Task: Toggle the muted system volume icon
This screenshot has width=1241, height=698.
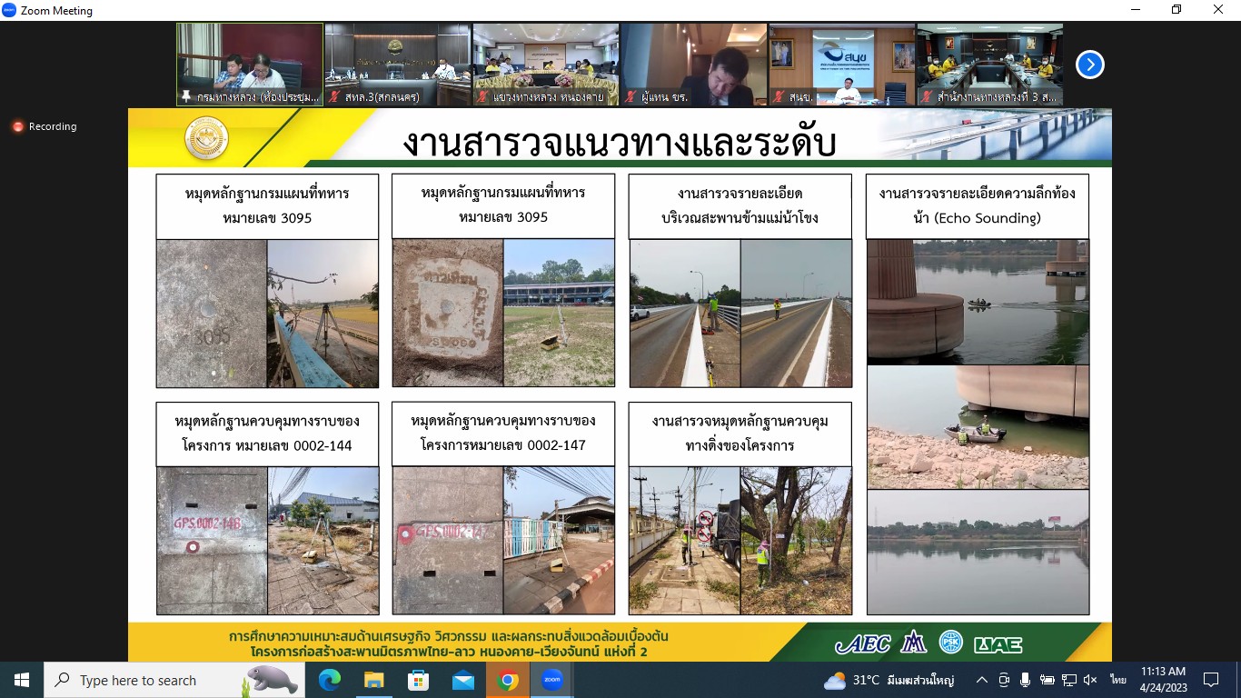Action: pyautogui.click(x=1091, y=680)
